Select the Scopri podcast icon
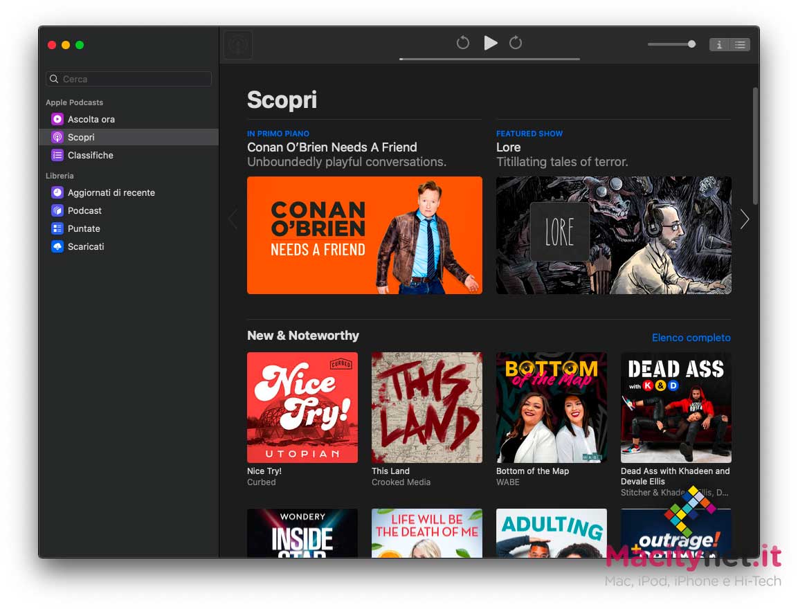Screen dimensions: 798x609 57,137
